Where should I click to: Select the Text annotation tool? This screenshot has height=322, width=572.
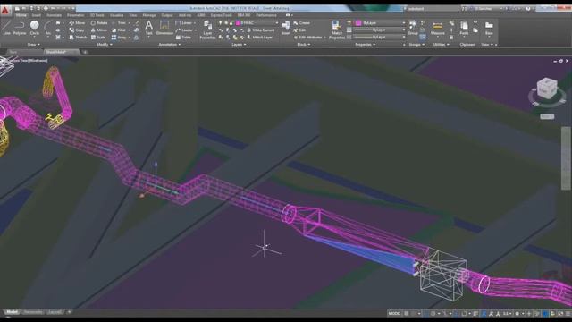[x=149, y=28]
